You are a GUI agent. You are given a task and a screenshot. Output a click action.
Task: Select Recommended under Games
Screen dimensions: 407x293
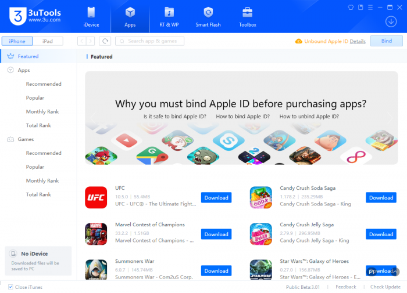pyautogui.click(x=44, y=153)
